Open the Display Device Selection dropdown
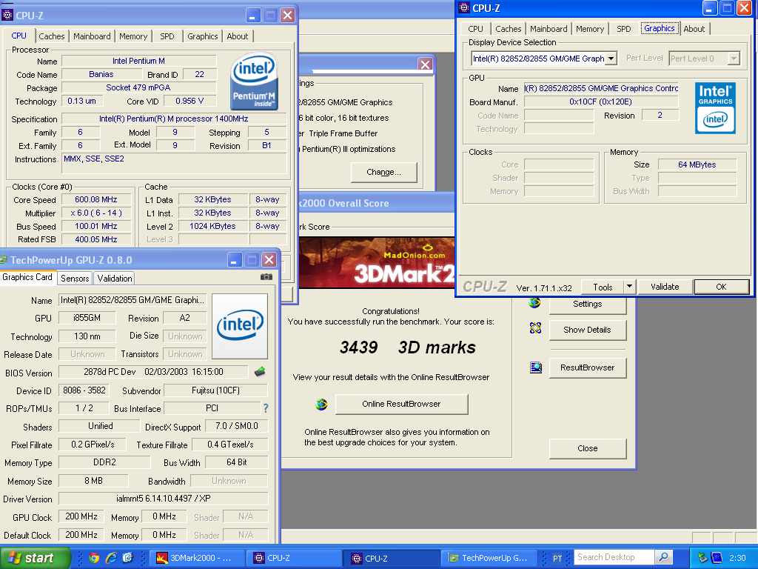 point(611,59)
